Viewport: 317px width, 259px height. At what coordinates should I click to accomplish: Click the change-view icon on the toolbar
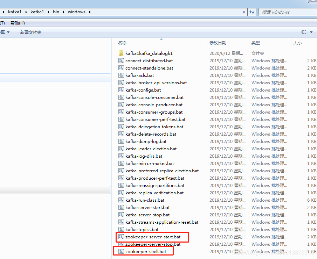point(303,32)
